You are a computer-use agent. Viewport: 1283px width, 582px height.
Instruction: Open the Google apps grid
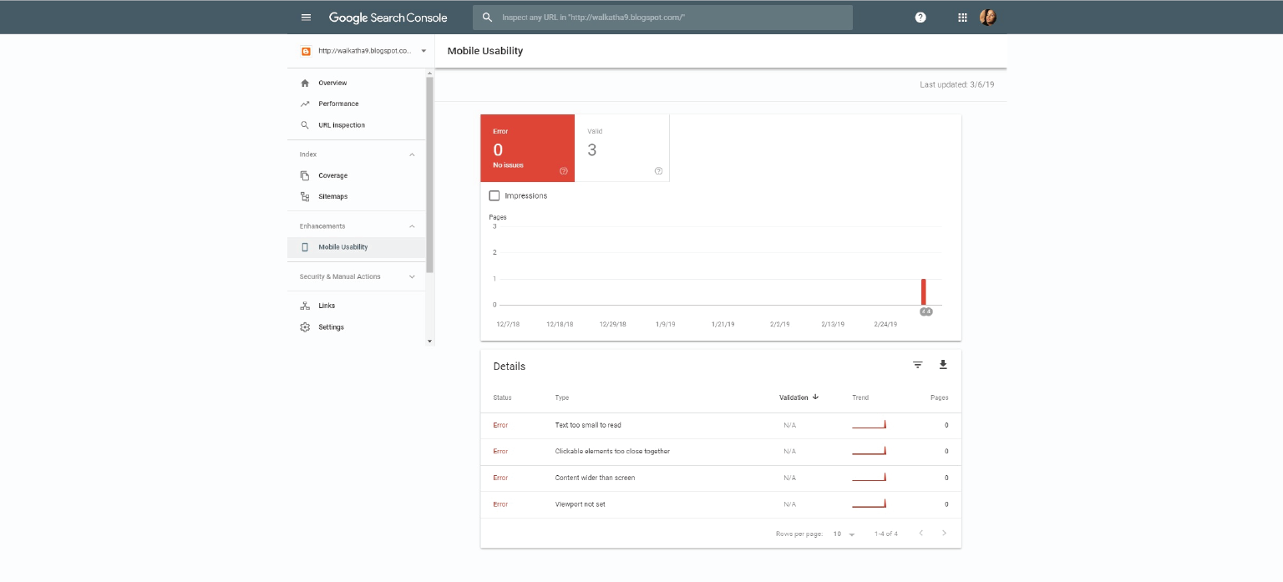(x=962, y=18)
